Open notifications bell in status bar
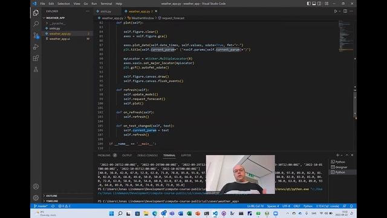Screen dimensions: 387x218 pos(351,206)
